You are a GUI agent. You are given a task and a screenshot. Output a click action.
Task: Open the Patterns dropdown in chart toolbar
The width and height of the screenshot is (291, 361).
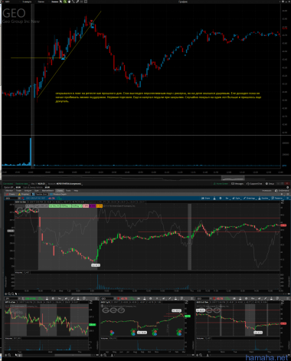[277, 199]
